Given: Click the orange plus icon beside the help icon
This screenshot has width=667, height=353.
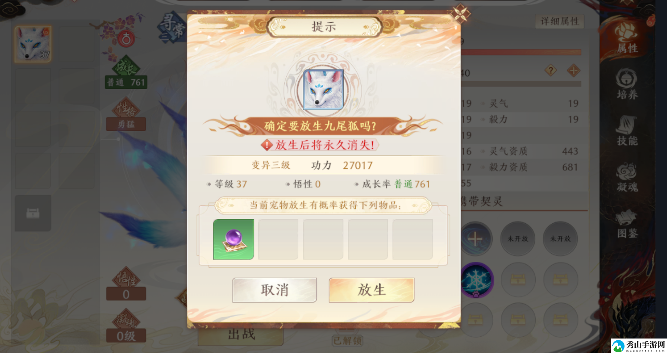Looking at the screenshot, I should point(574,70).
